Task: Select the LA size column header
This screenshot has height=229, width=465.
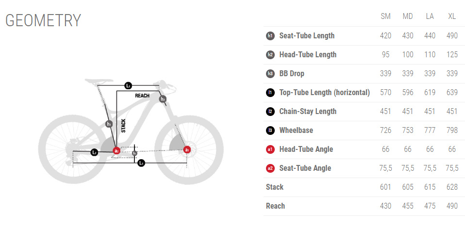Action: (x=430, y=16)
